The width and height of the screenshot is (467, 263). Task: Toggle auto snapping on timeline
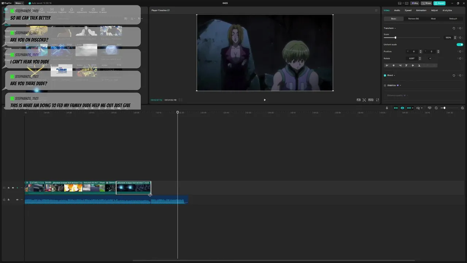click(402, 108)
